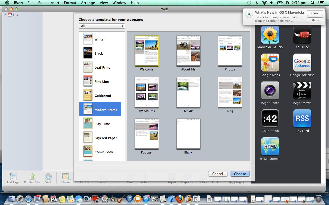Open the Format menu
The width and height of the screenshot is (329, 205).
pyautogui.click(x=70, y=3)
